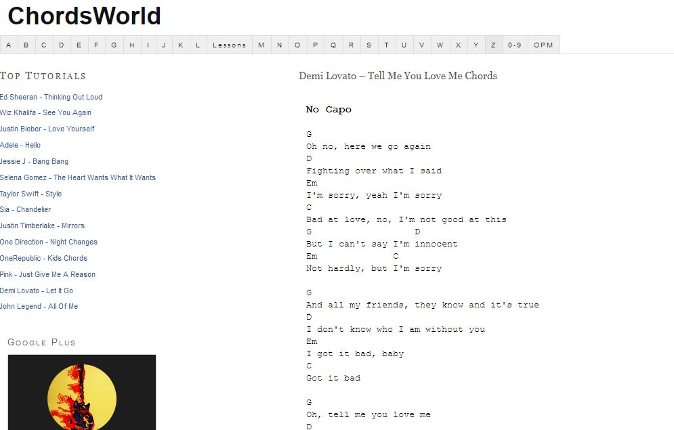Screen dimensions: 674x430
Task: Open the 0-9 navigation item
Action: tap(515, 45)
